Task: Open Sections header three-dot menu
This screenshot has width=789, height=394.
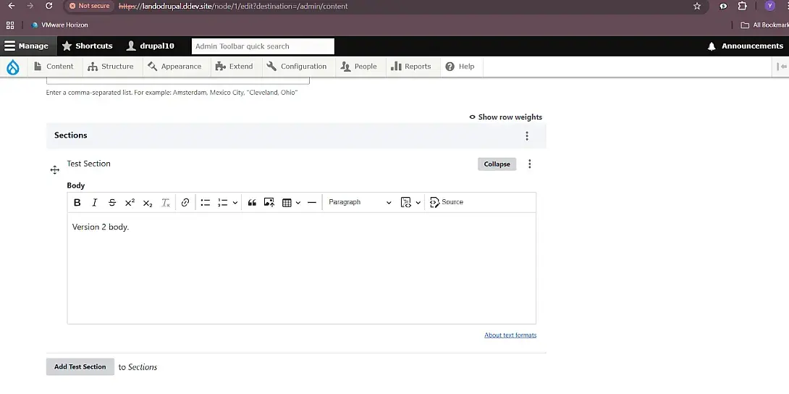Action: point(527,136)
